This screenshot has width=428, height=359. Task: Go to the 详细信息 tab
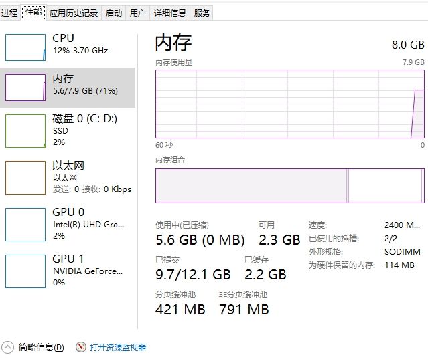point(169,13)
